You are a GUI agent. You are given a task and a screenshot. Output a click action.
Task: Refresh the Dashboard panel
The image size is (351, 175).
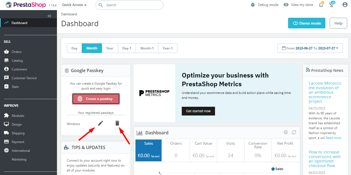(x=294, y=132)
